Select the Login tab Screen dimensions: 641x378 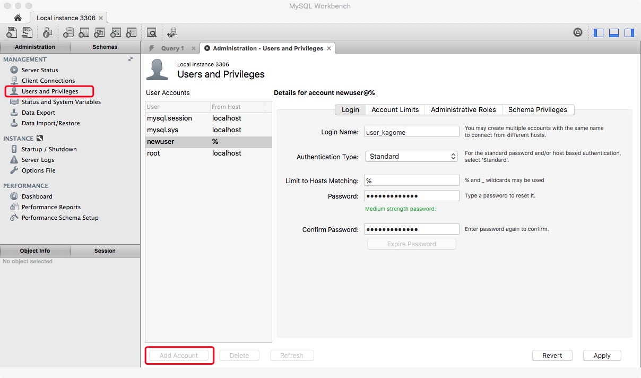coord(350,109)
